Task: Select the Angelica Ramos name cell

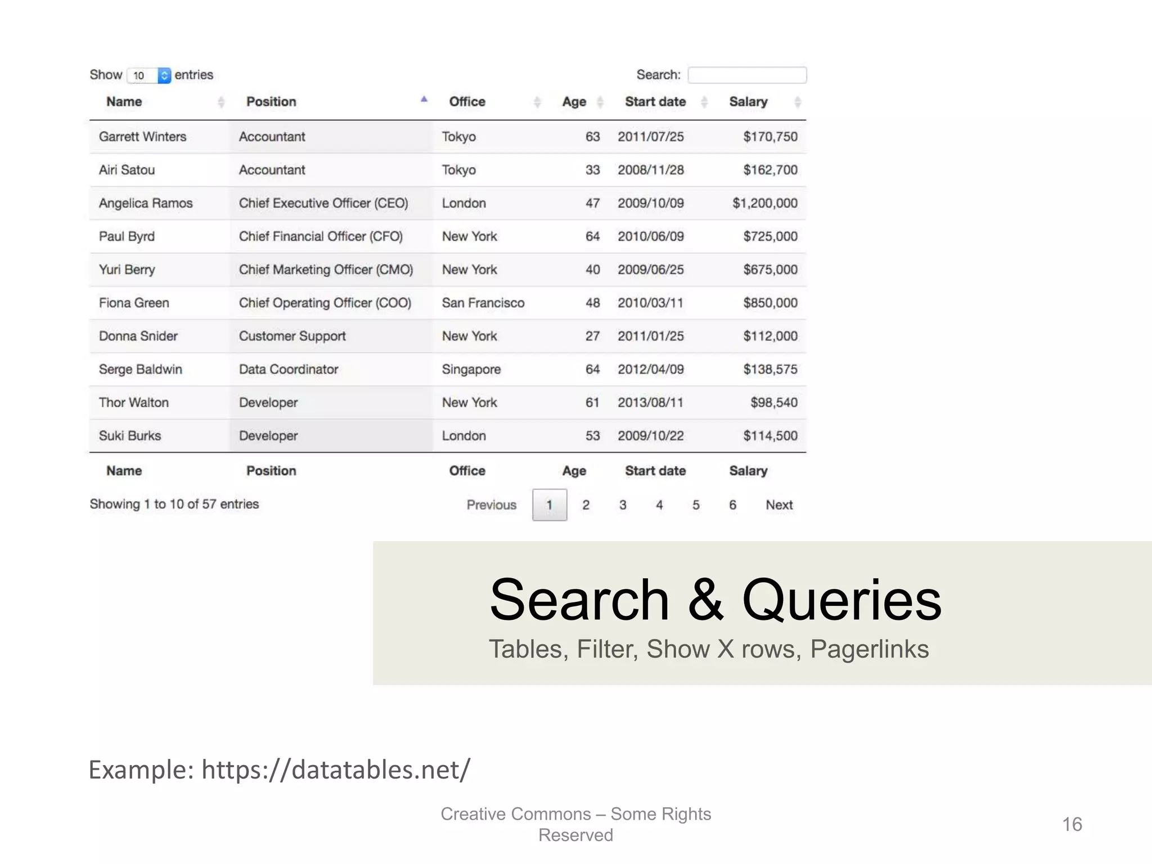Action: pos(146,203)
